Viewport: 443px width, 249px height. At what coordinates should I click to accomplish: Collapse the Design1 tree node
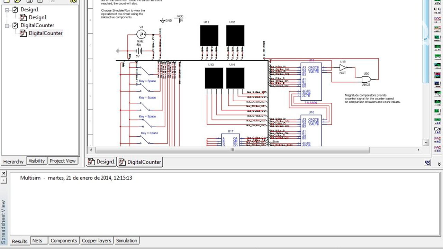(7, 10)
